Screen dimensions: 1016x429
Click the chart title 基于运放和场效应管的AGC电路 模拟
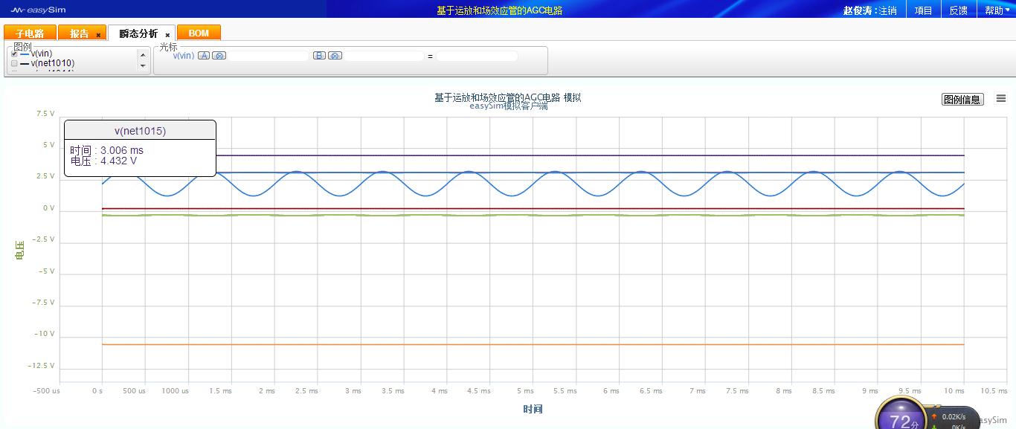tap(508, 97)
